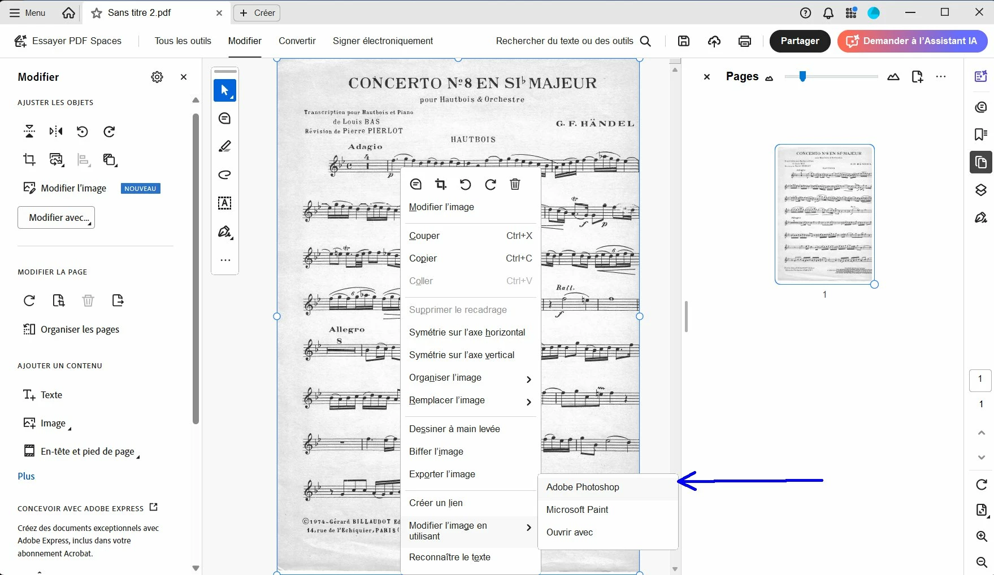Click the insert page icon under Modifier la page
Viewport: 994px width, 575px height.
pos(59,300)
